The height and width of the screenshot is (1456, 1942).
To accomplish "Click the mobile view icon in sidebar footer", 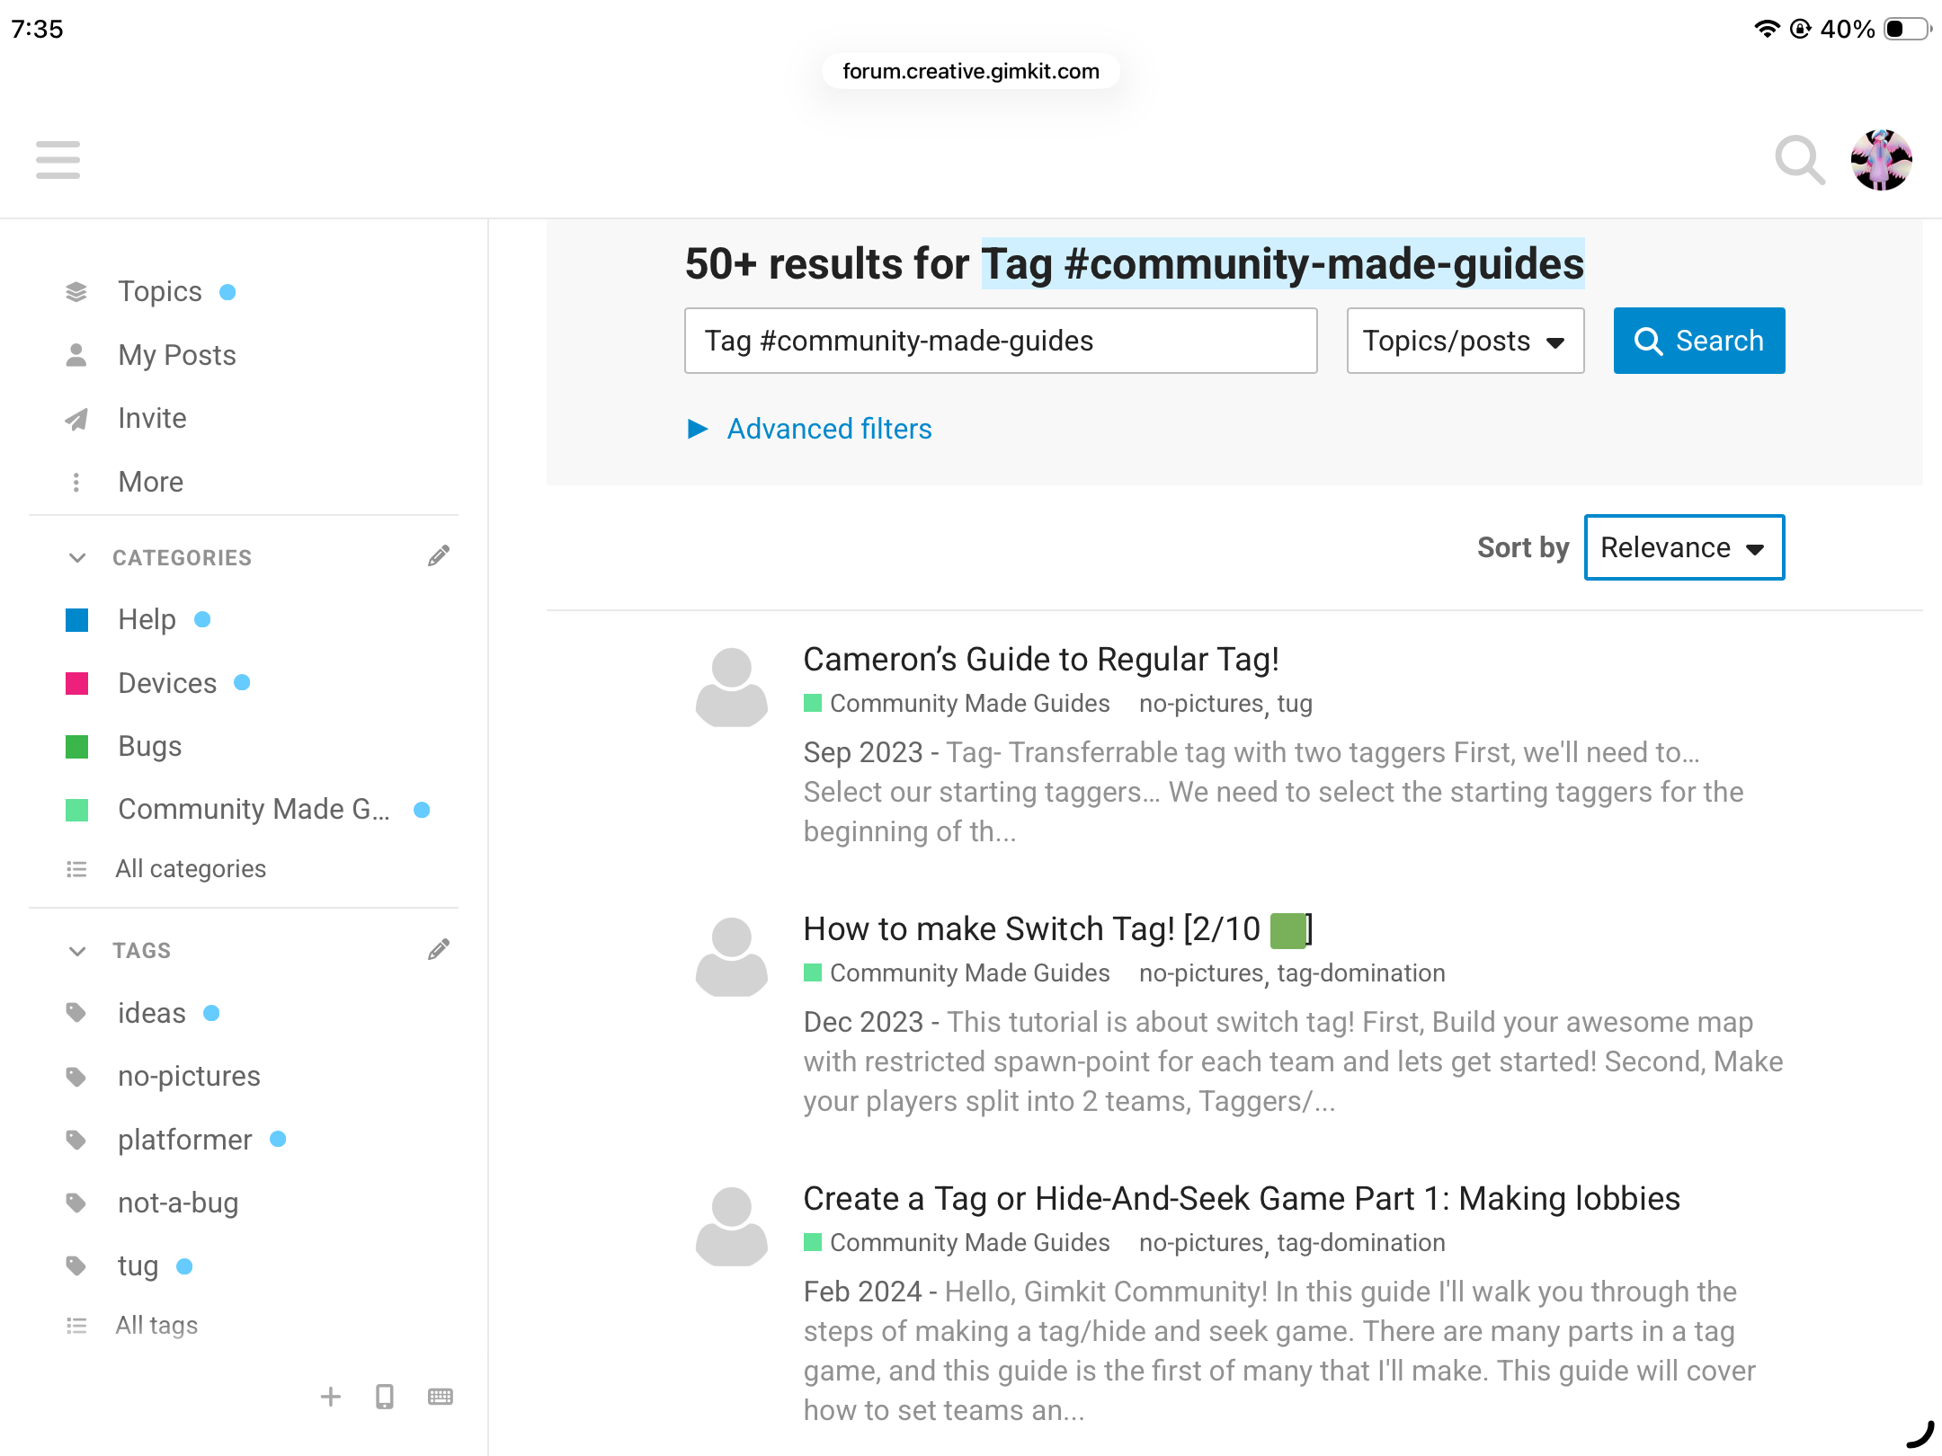I will 385,1397.
